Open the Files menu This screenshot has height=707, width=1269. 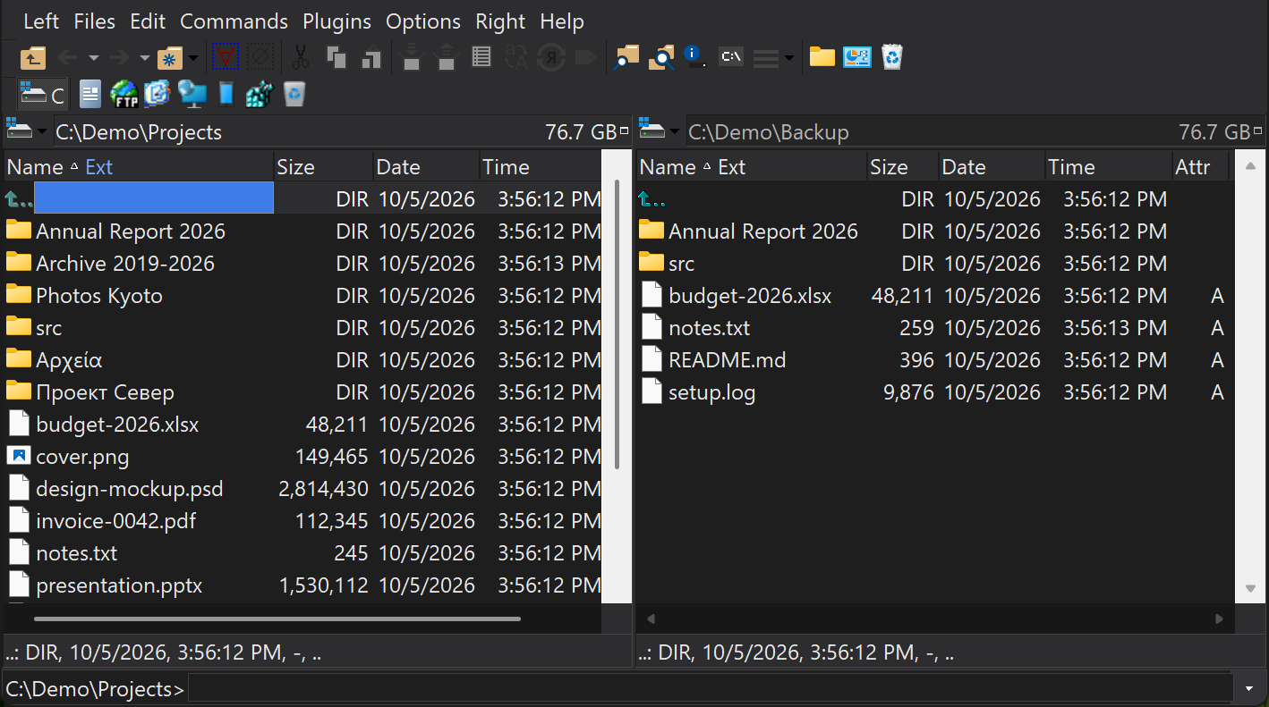[95, 21]
